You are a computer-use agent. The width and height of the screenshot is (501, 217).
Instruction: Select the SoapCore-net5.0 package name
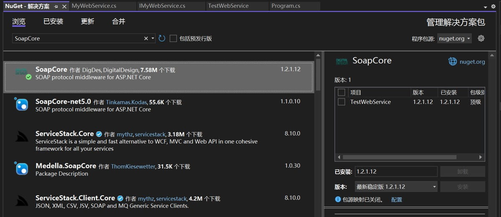coord(63,101)
